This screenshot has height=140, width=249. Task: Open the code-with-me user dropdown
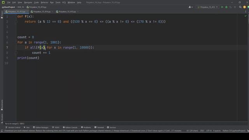tap(190, 7)
